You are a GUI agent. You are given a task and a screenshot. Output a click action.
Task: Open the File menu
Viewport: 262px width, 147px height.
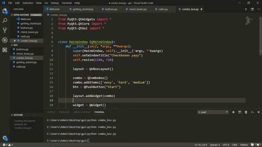(10, 3)
